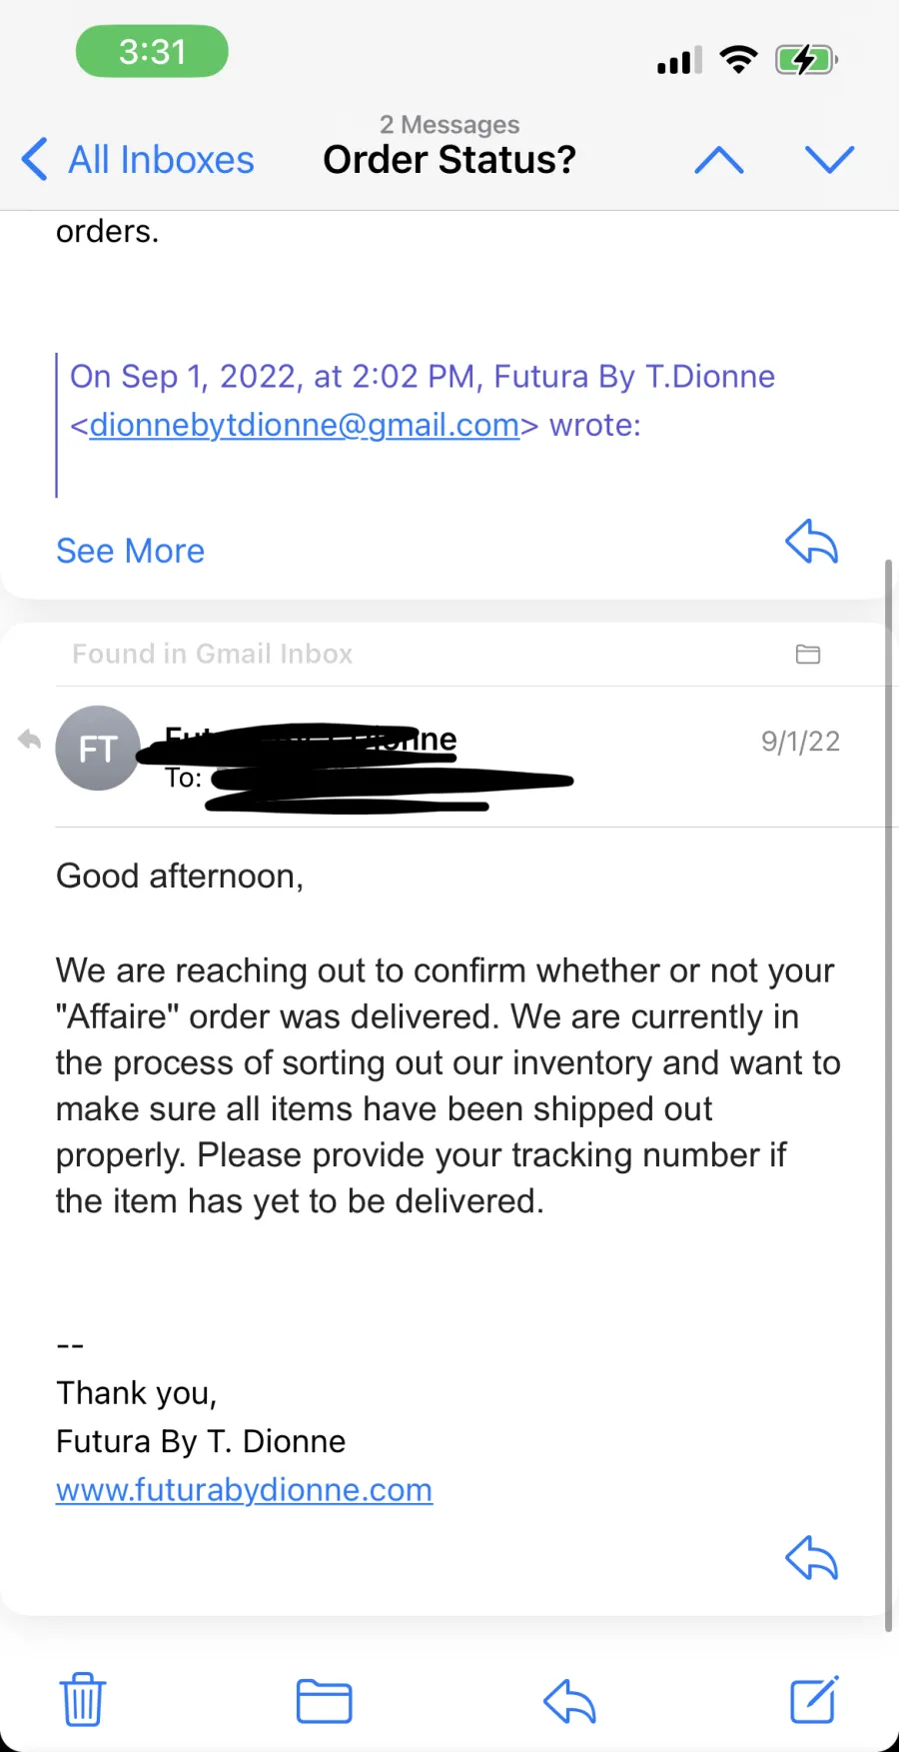This screenshot has height=1752, width=899.
Task: Go to next message with down chevron
Action: [x=830, y=160]
